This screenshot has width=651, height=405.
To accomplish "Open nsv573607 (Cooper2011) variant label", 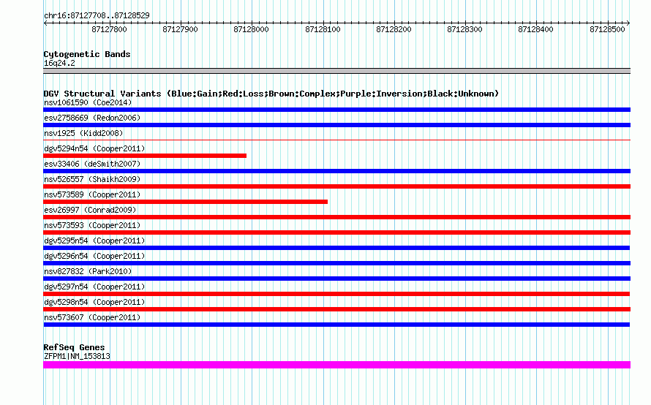I will [92, 317].
